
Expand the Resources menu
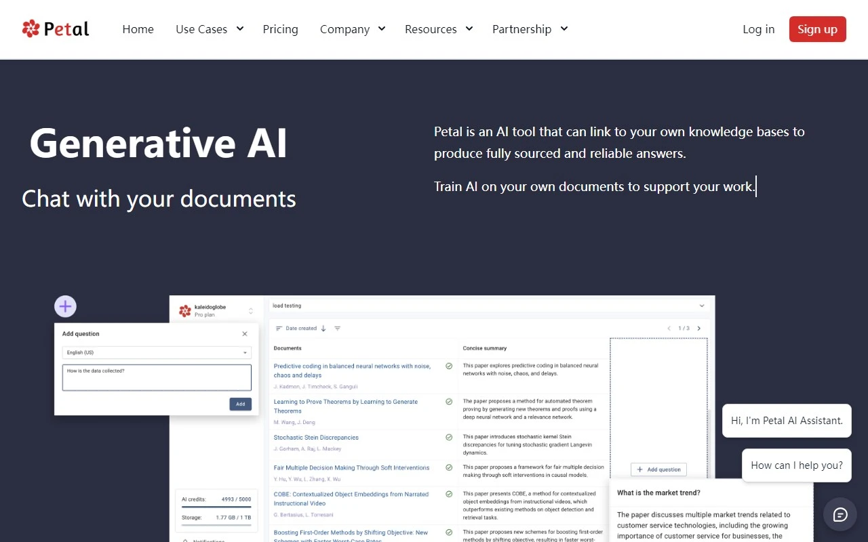439,29
